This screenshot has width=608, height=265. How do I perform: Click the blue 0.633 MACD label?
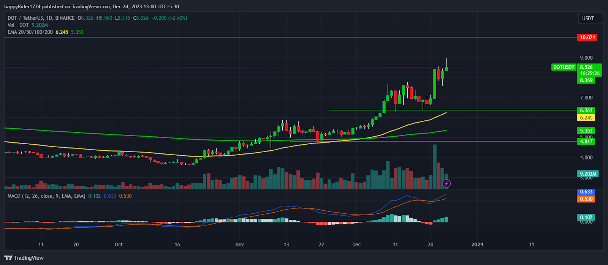tap(586, 192)
